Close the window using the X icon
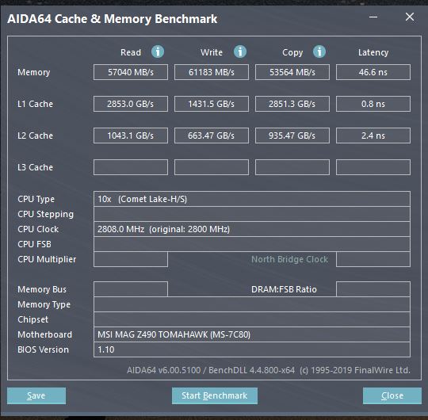The image size is (428, 420). click(x=410, y=17)
